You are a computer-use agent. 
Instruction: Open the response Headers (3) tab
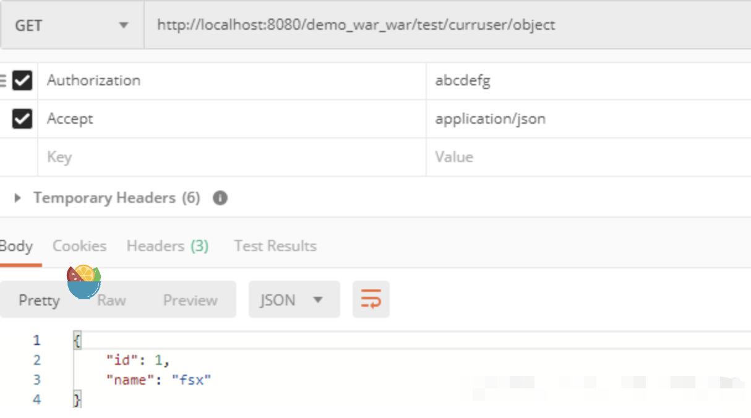tap(168, 246)
